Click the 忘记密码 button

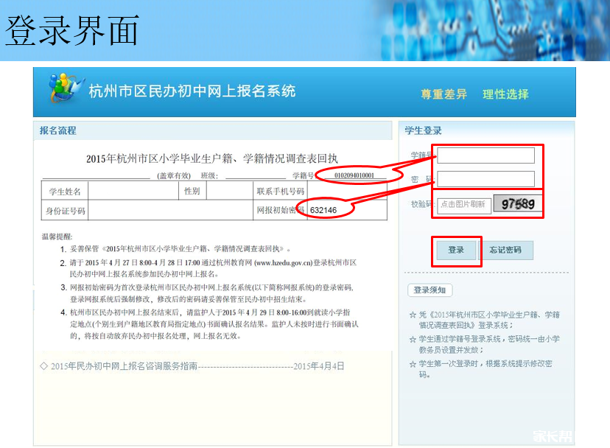click(x=506, y=251)
